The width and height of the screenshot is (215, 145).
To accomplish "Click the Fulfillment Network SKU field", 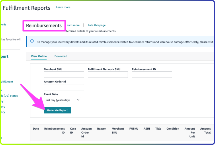I will click(108, 75).
